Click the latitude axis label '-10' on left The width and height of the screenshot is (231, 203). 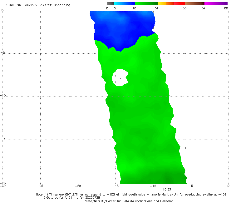pyautogui.click(x=3, y=95)
